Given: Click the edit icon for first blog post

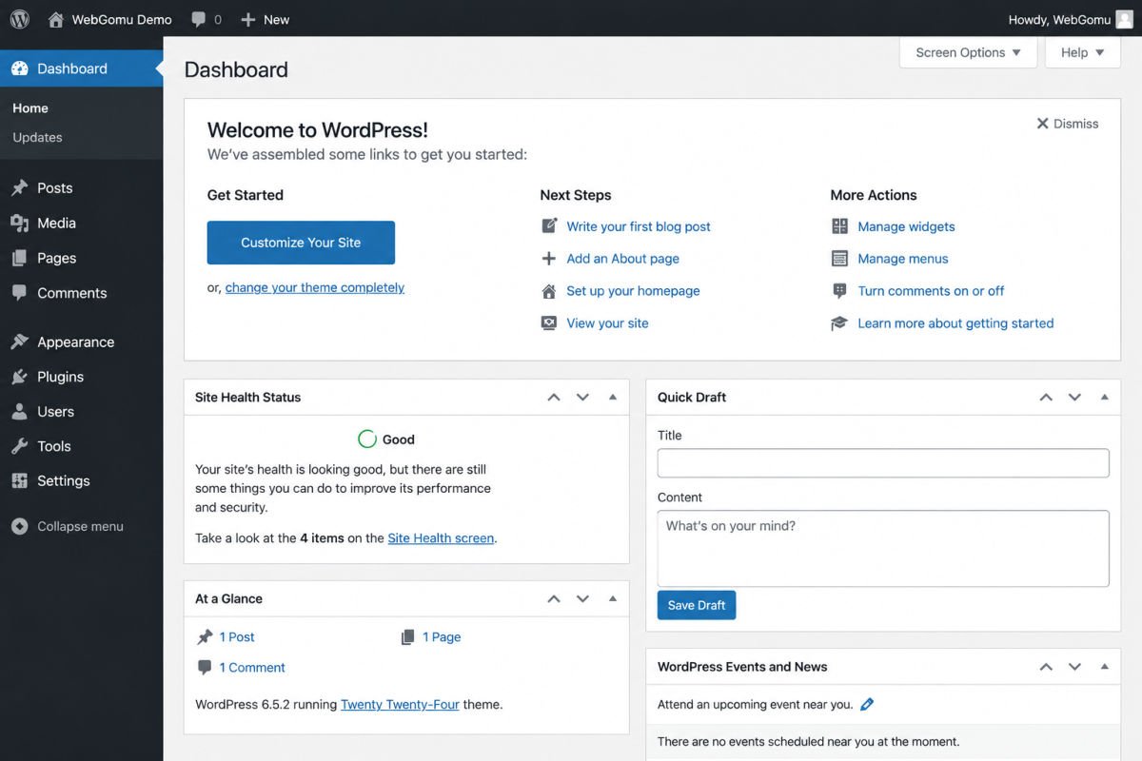Looking at the screenshot, I should coord(549,226).
